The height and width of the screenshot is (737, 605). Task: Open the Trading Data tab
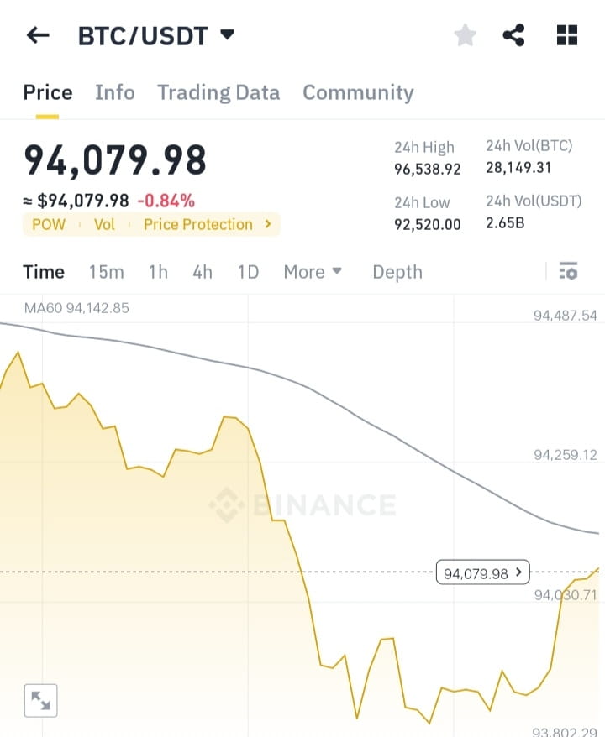218,92
